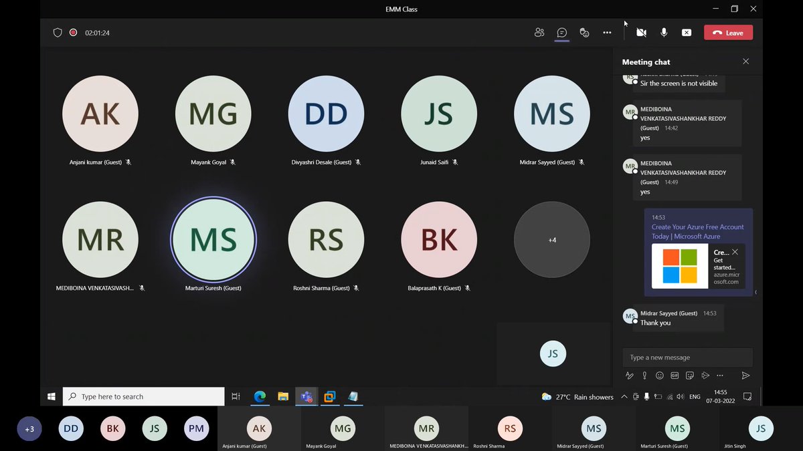Select Marturi Suresh's highlighted MS avatar

pos(213,239)
